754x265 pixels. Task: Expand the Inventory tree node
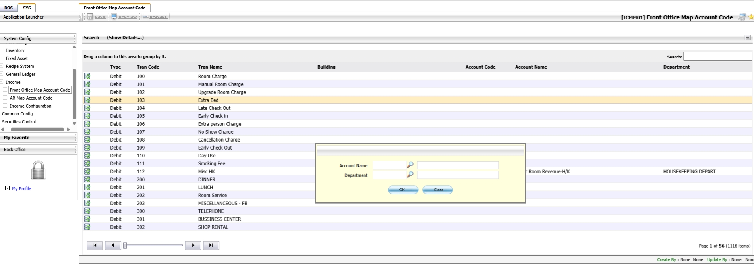2,50
